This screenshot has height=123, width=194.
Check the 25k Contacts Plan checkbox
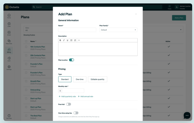(26, 55)
